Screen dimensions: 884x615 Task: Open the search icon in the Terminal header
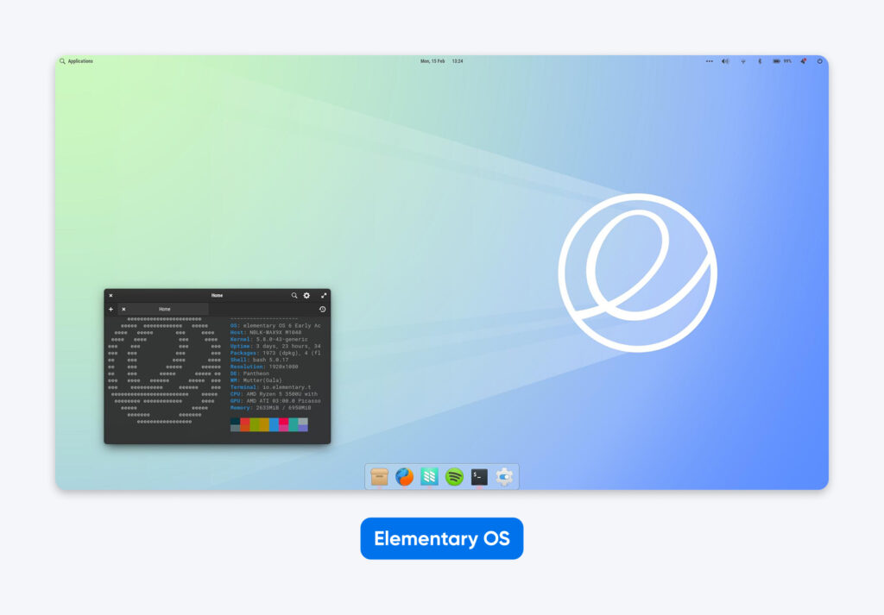[x=294, y=296]
